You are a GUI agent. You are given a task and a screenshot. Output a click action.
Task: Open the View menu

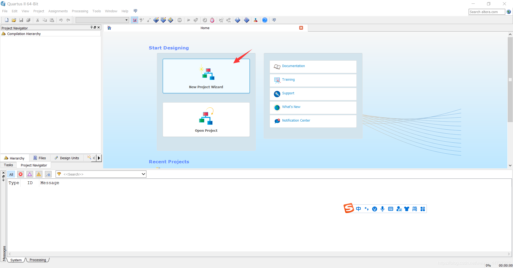coord(25,11)
